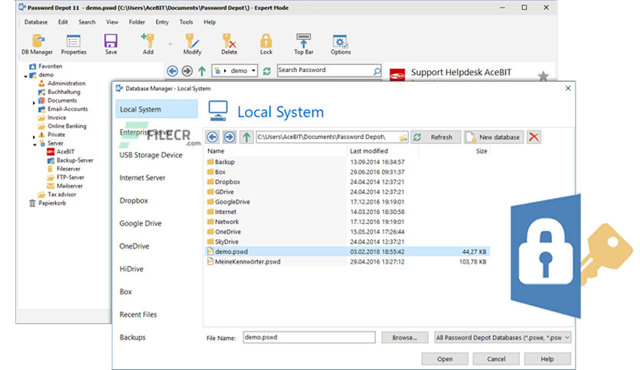Screen dimensions: 640x370
Task: Go back in the main window navigation
Action: (x=172, y=71)
